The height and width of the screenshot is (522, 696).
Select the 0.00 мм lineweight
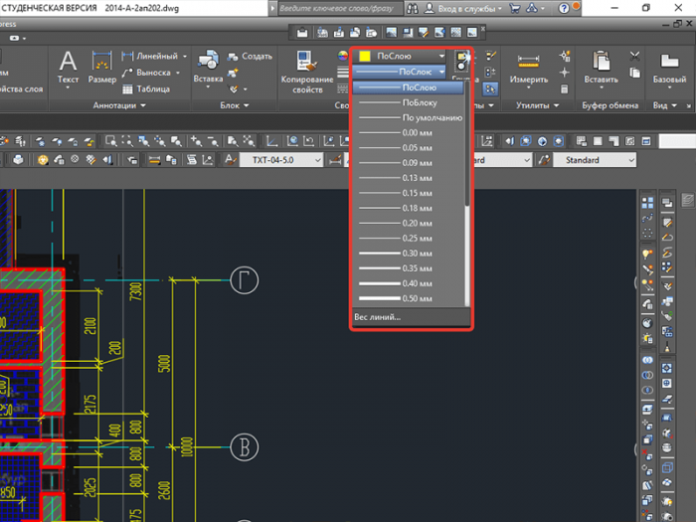click(409, 132)
